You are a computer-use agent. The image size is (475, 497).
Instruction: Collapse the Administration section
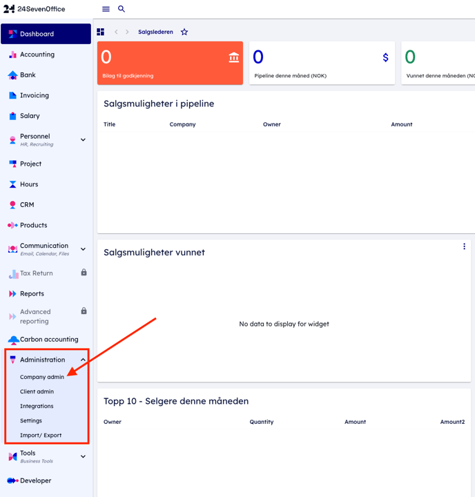click(84, 360)
